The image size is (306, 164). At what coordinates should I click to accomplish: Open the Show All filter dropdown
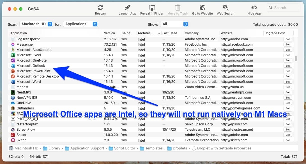click(x=174, y=24)
